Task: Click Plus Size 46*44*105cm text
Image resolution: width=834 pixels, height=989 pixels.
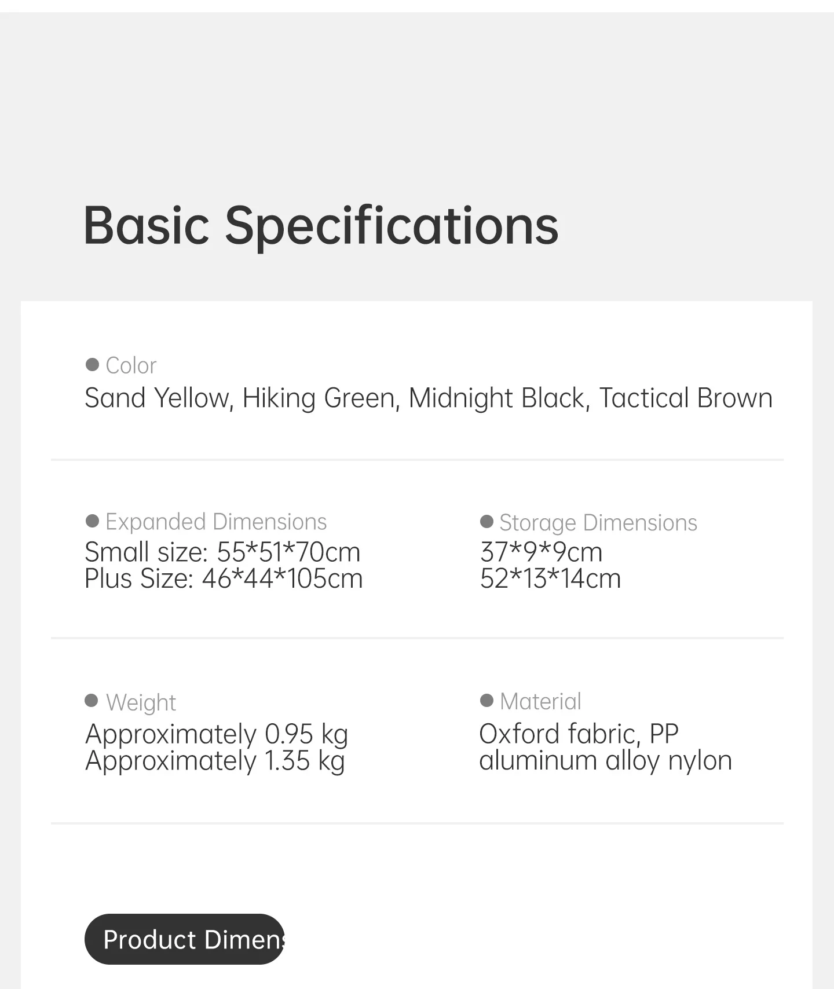Action: coord(224,578)
